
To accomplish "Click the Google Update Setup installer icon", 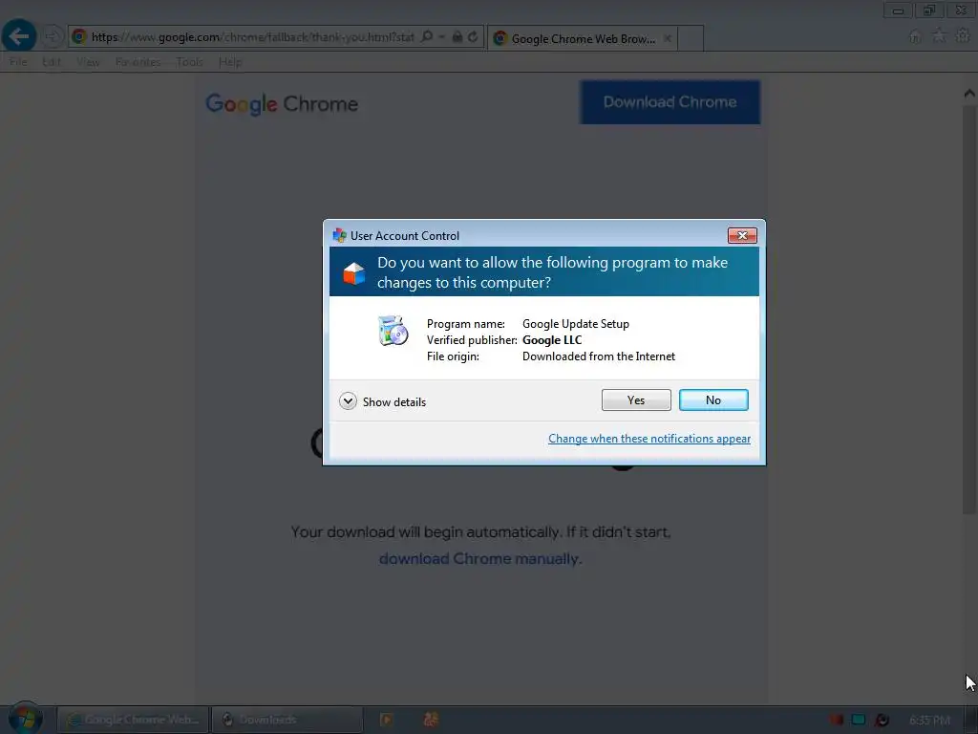I will click(x=393, y=331).
